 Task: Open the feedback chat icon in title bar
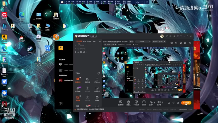click(171, 36)
